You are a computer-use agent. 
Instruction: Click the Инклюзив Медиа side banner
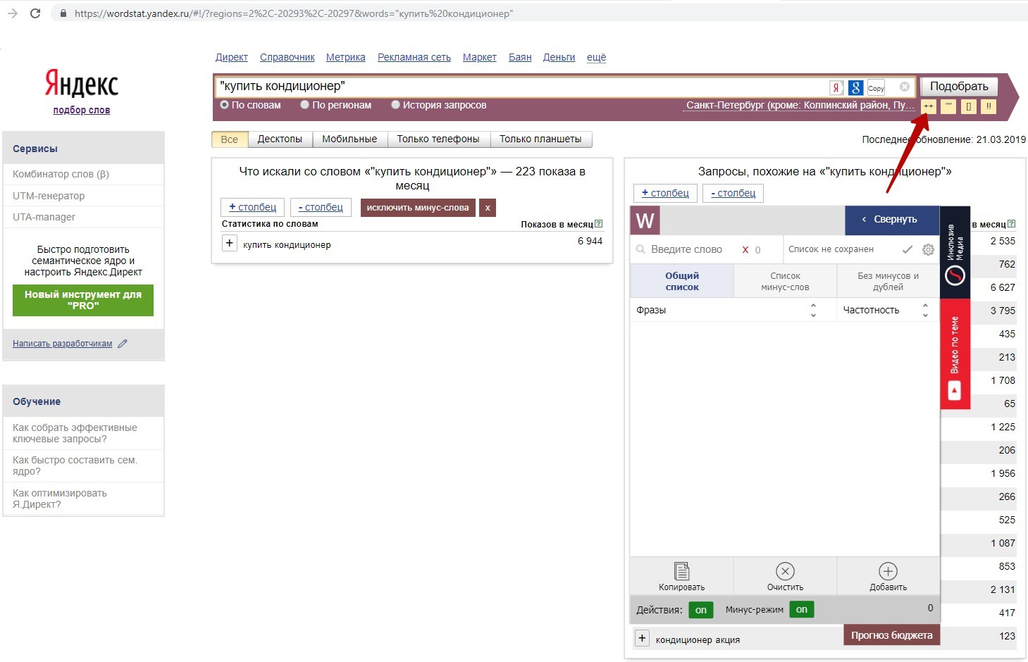coord(955,253)
